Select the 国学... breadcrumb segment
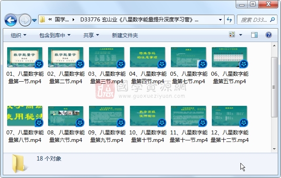The height and width of the screenshot is (178, 281). coord(62,19)
